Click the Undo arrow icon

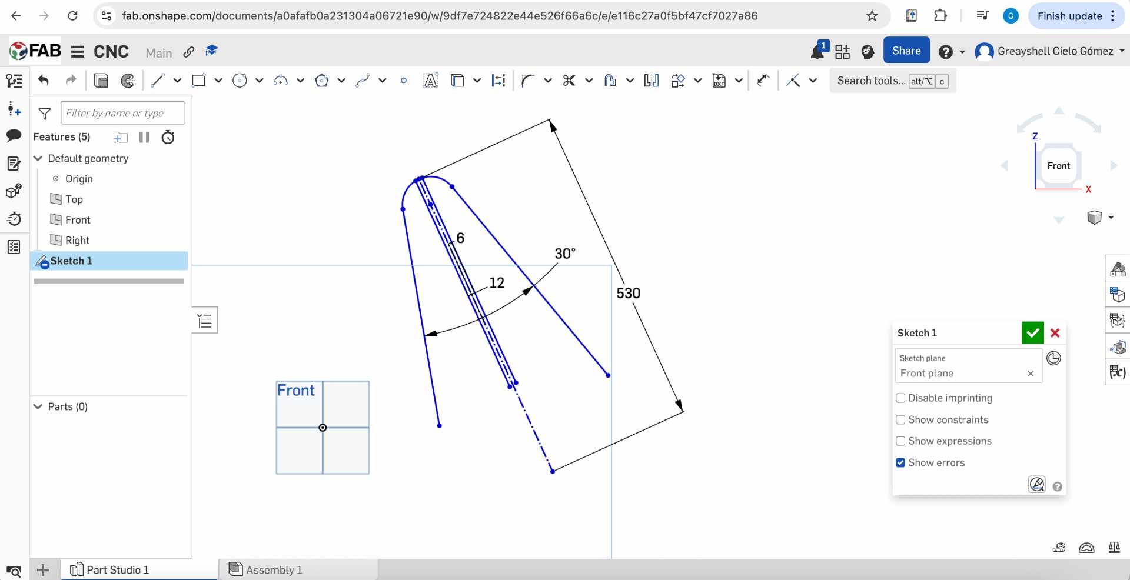(44, 80)
